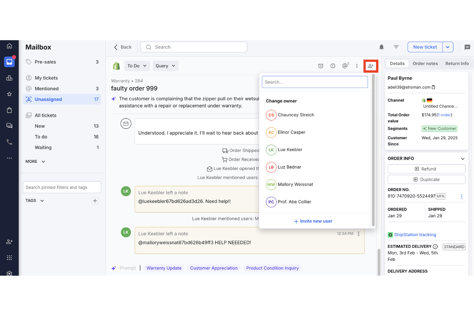The image size is (474, 316).
Task: Click the filter lines icon in header
Action: coord(396,47)
